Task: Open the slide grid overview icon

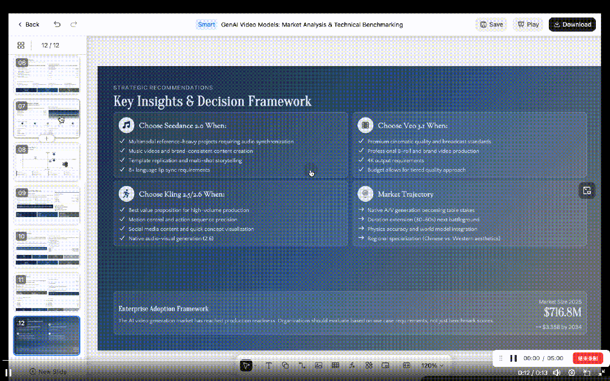Action: [x=21, y=45]
